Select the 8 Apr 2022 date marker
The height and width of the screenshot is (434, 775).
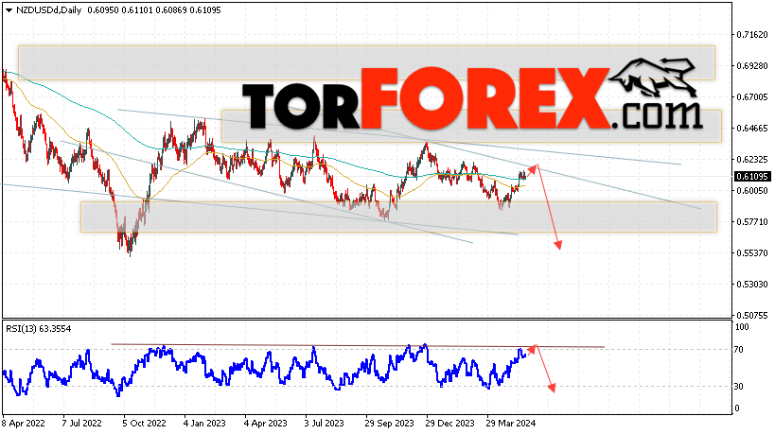[24, 424]
